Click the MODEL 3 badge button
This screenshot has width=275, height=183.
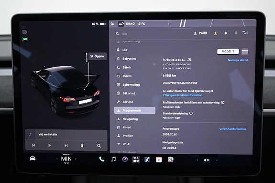pos(228,51)
